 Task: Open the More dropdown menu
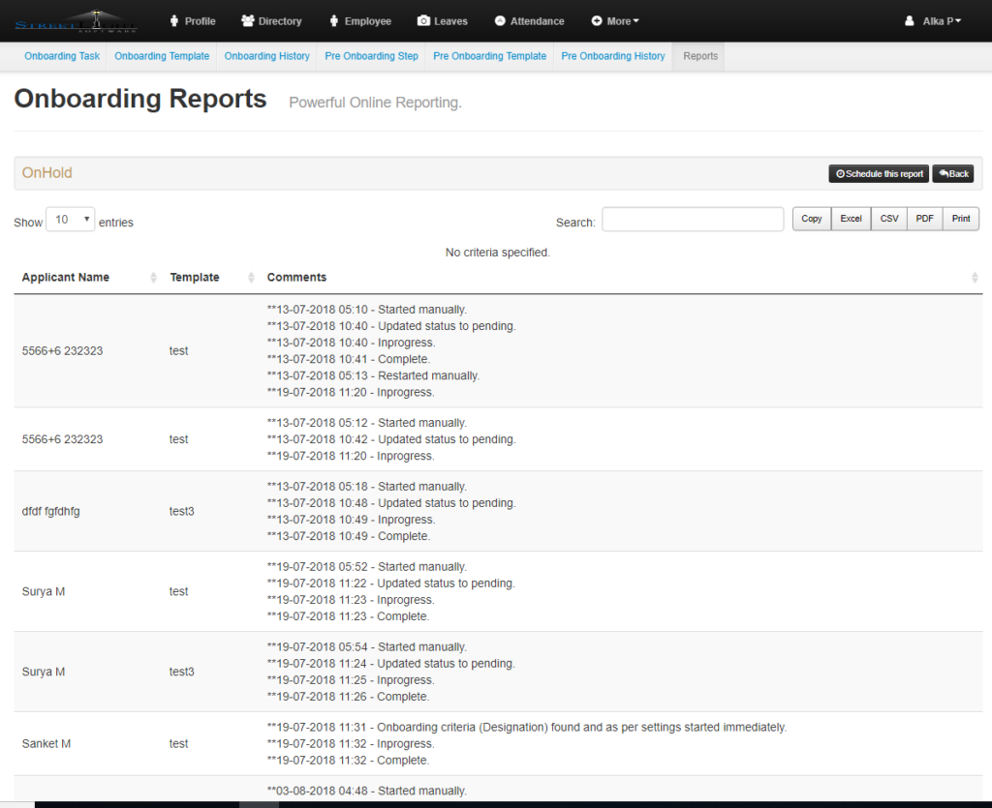(614, 20)
